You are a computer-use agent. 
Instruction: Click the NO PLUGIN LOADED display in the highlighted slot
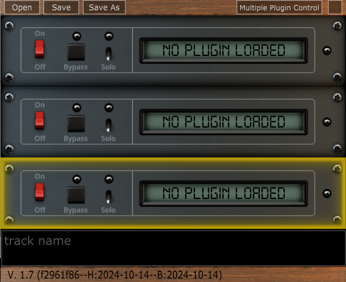[224, 193]
